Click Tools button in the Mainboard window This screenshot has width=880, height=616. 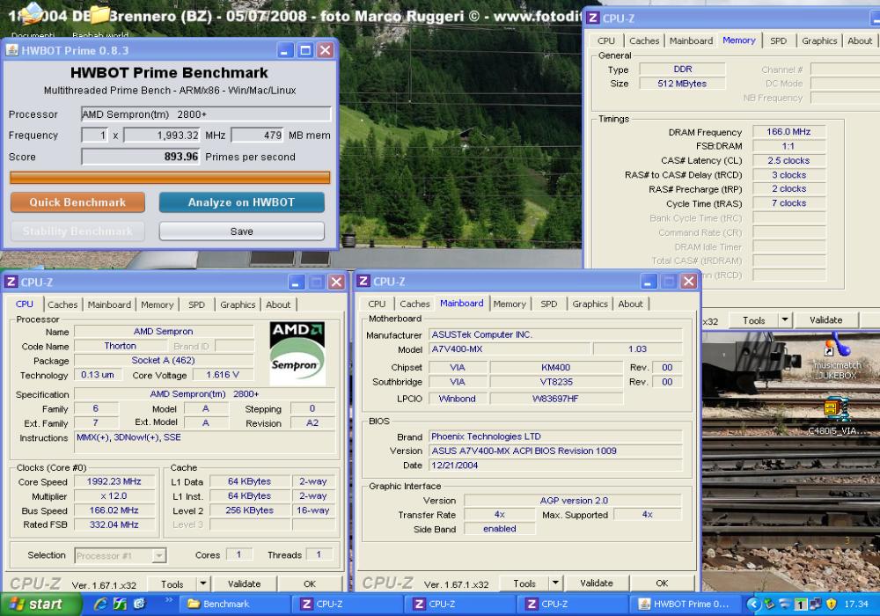524,583
